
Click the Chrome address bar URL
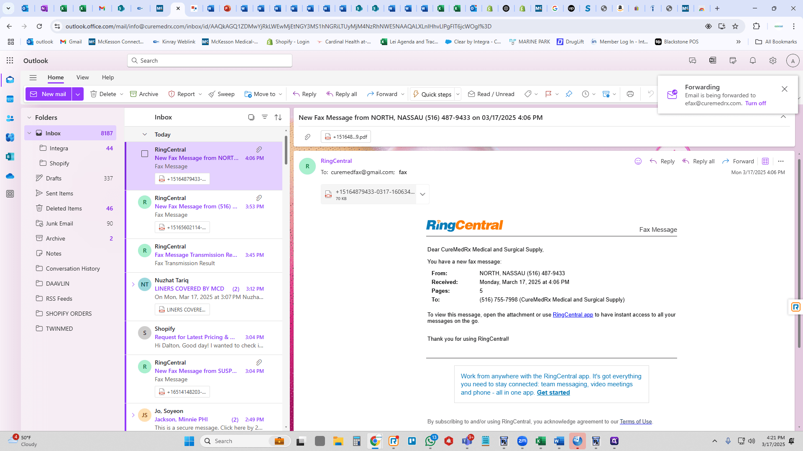(279, 26)
